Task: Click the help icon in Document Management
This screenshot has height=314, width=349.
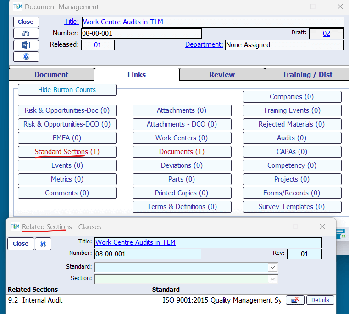Action: tap(26, 56)
